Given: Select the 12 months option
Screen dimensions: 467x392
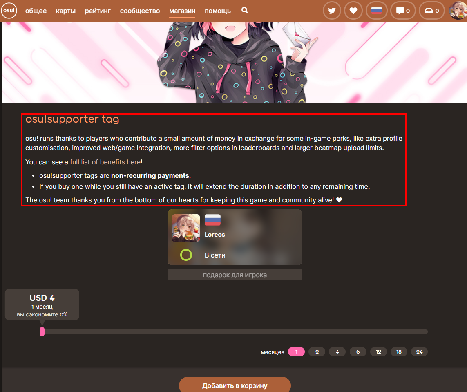Looking at the screenshot, I should pyautogui.click(x=378, y=352).
